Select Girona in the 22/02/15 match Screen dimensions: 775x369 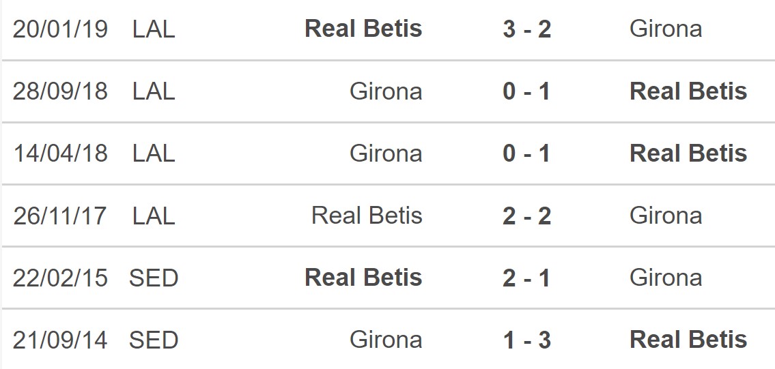pyautogui.click(x=665, y=278)
